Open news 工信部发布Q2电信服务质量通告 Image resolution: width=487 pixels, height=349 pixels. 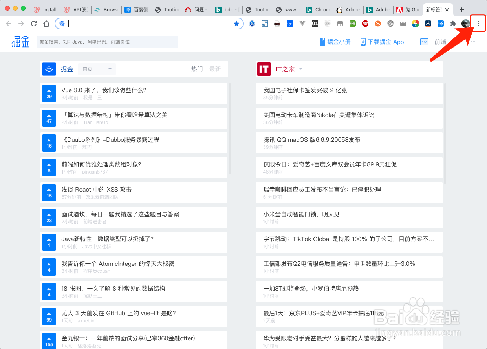tap(339, 264)
